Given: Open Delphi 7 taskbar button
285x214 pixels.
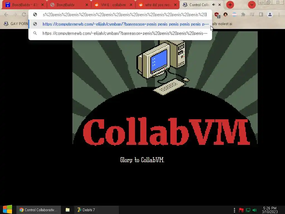Looking at the screenshot, I should 96,210.
